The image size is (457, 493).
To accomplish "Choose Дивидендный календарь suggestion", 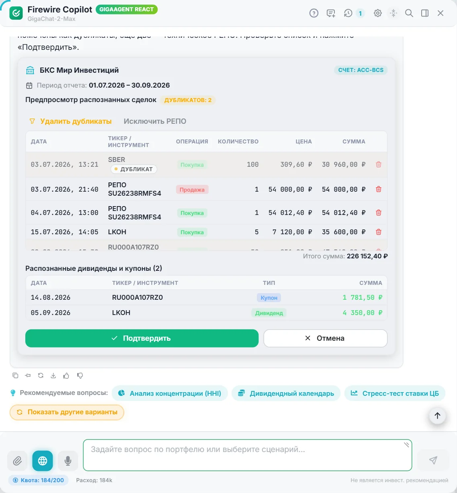I will tap(286, 393).
